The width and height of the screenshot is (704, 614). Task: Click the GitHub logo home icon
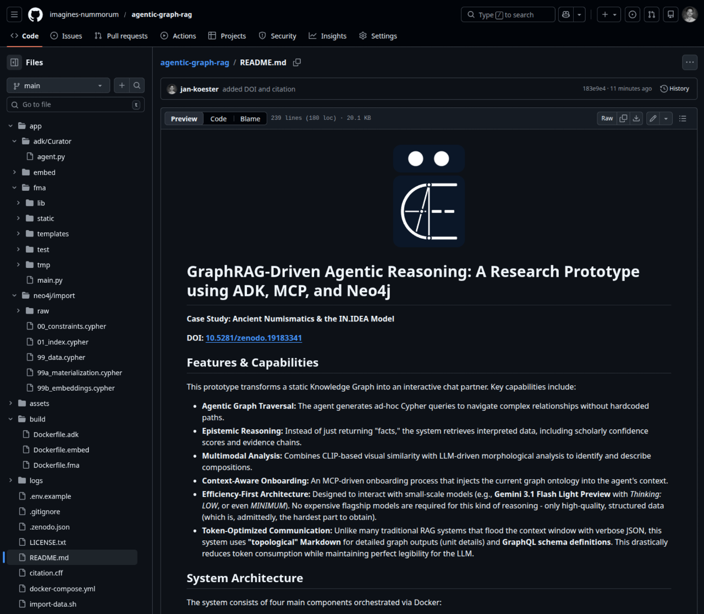tap(35, 15)
